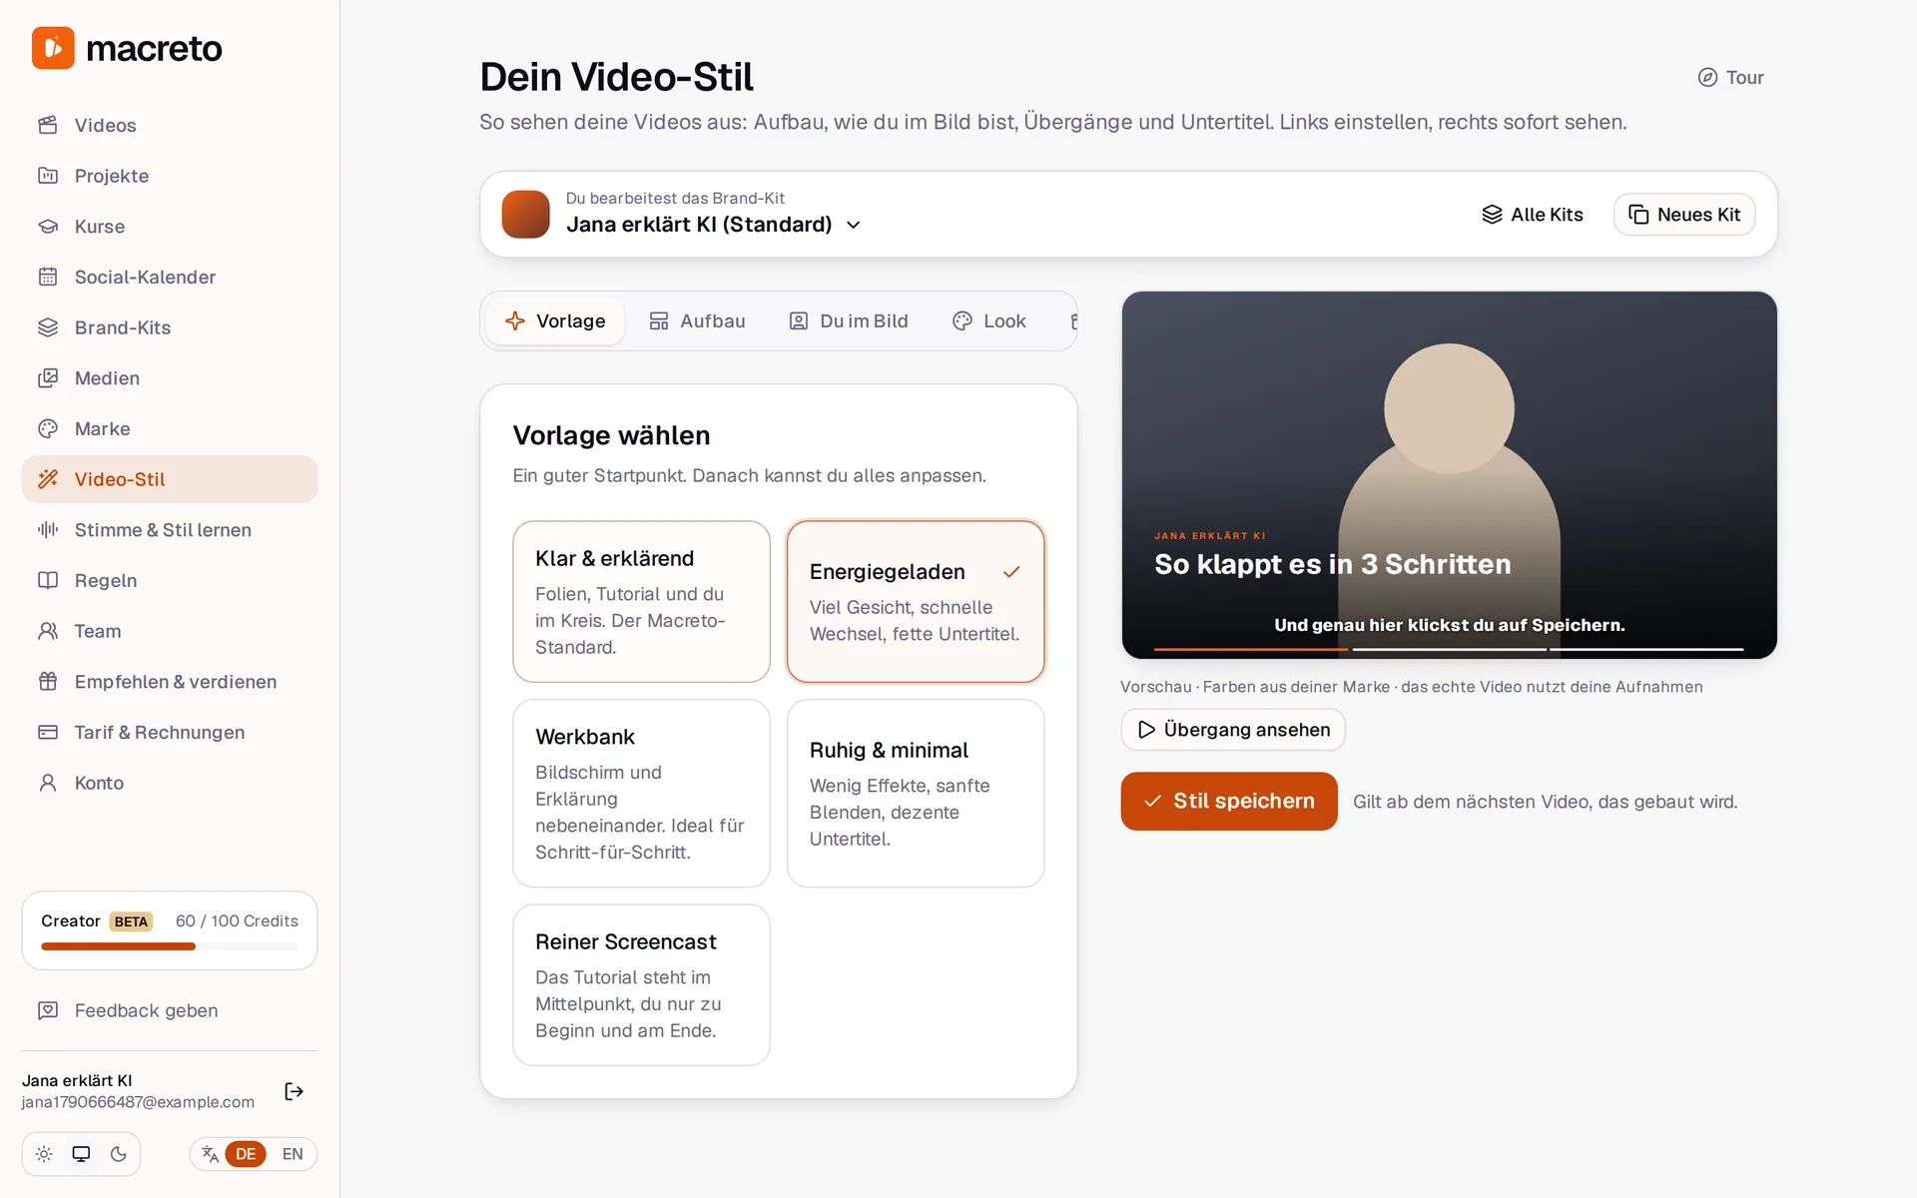
Task: Click the Team people icon
Action: 48,631
